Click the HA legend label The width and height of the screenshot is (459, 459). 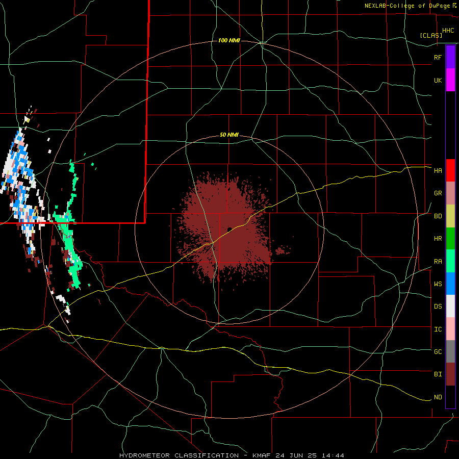click(x=438, y=170)
